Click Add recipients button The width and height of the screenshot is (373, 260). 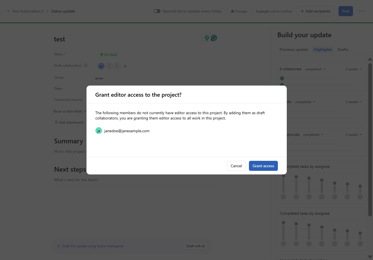coord(315,11)
